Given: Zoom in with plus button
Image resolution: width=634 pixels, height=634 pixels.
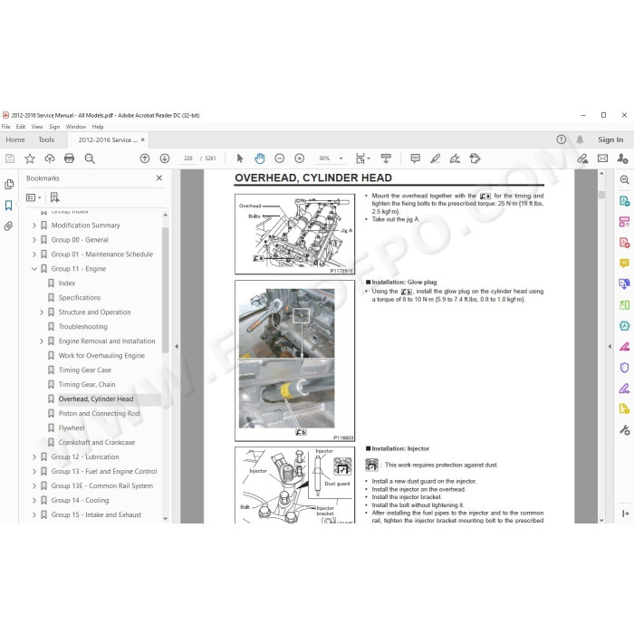Looking at the screenshot, I should click(x=299, y=158).
